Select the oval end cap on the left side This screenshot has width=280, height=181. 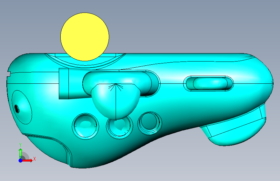pyautogui.click(x=22, y=107)
